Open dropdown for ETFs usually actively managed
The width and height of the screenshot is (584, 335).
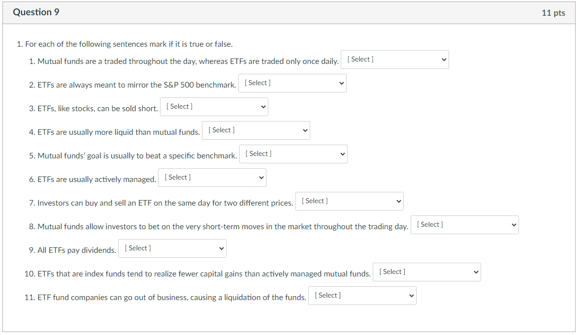point(212,178)
